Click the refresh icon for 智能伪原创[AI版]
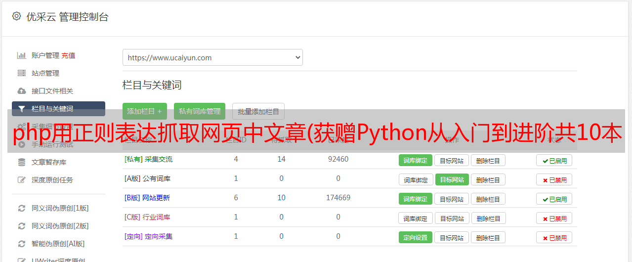 coord(22,244)
